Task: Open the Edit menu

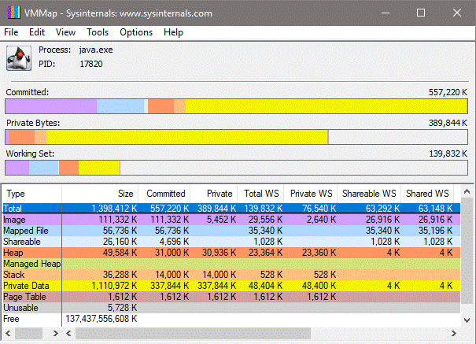Action: tap(37, 32)
